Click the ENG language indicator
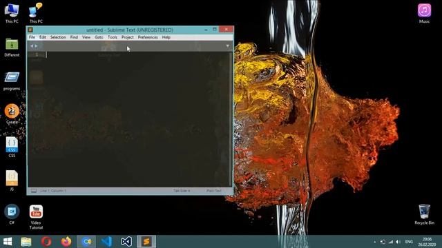 pyautogui.click(x=409, y=242)
